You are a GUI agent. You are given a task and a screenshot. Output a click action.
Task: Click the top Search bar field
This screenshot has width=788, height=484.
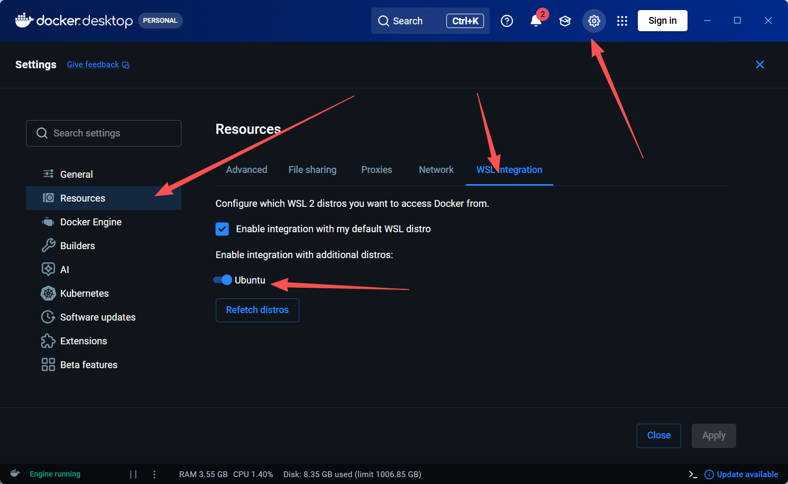430,21
